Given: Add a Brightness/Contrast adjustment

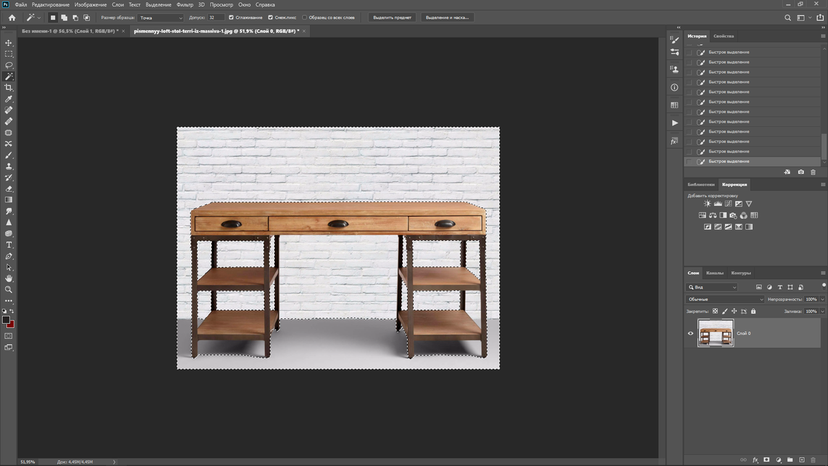Looking at the screenshot, I should [x=707, y=204].
